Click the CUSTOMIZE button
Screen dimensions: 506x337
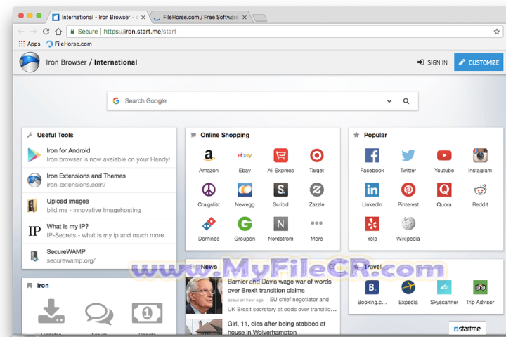point(479,62)
